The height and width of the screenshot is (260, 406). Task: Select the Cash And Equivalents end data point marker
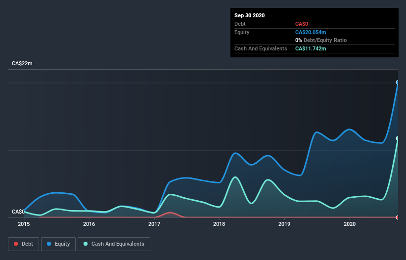(x=398, y=138)
